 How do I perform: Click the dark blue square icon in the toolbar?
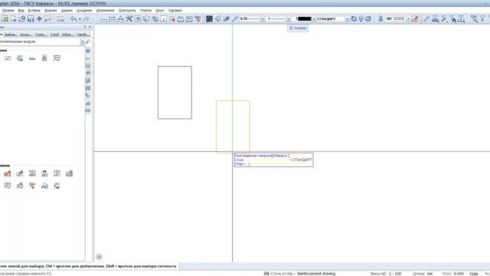click(209, 18)
